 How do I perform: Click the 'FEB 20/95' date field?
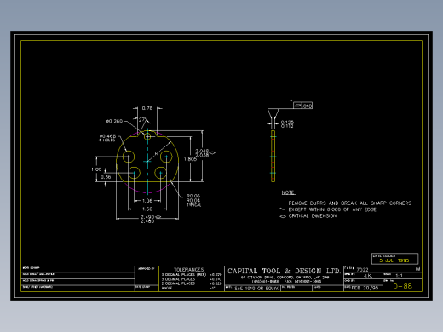click(365, 288)
